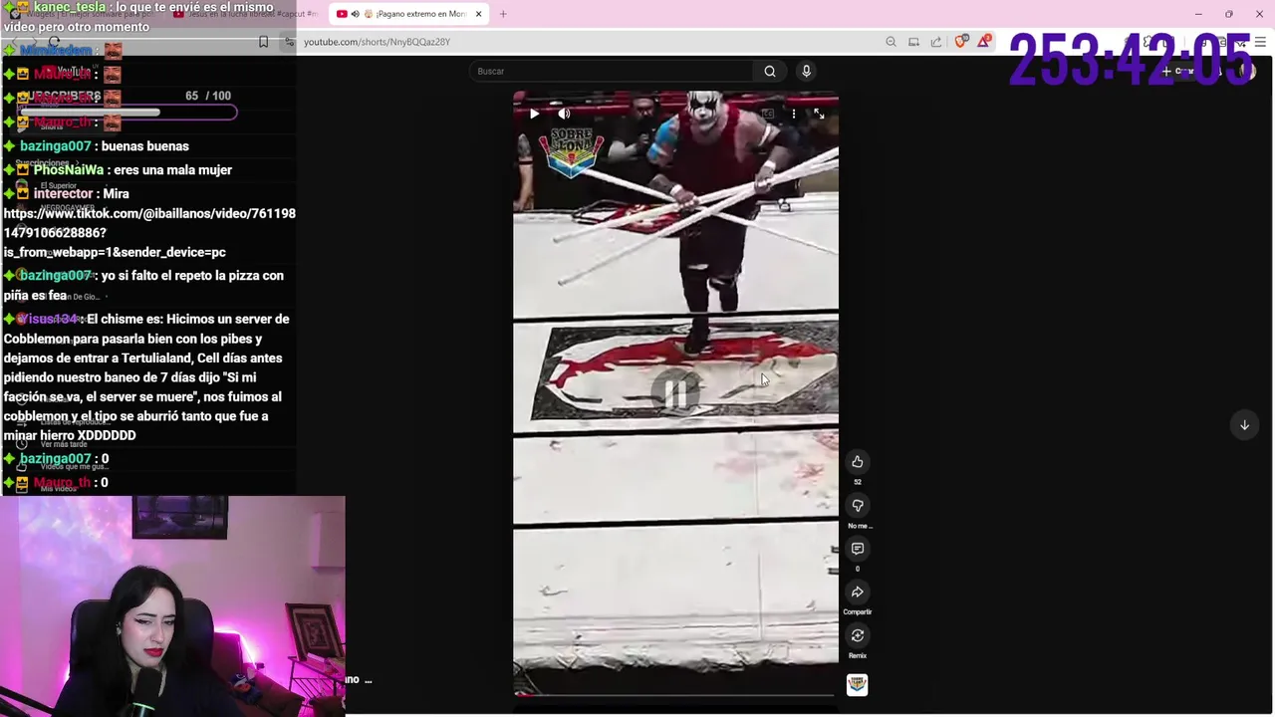Click the Compartir share arrow icon

pyautogui.click(x=858, y=593)
